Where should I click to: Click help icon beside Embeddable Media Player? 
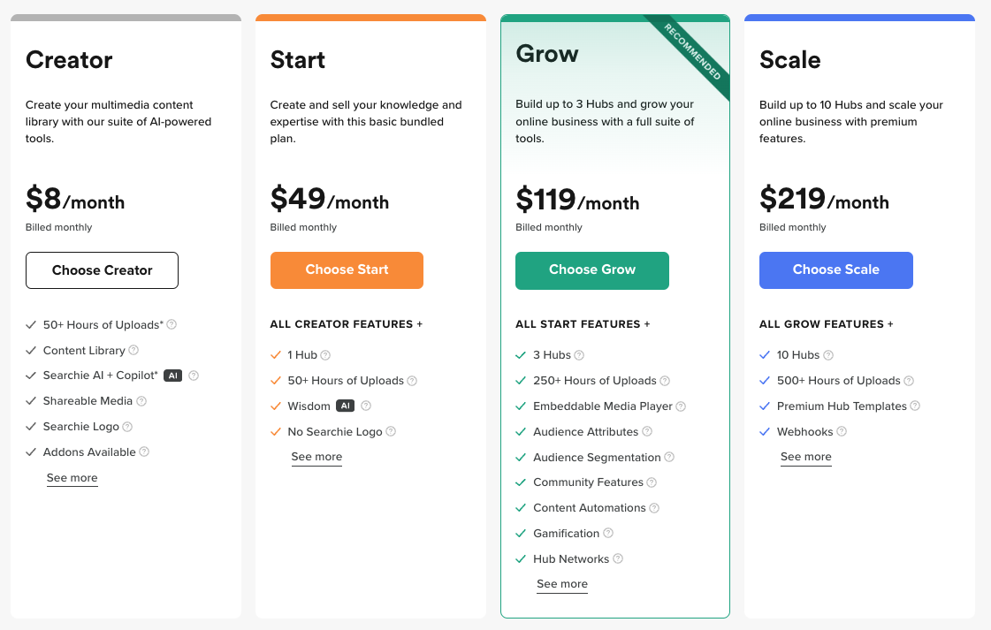click(x=681, y=406)
